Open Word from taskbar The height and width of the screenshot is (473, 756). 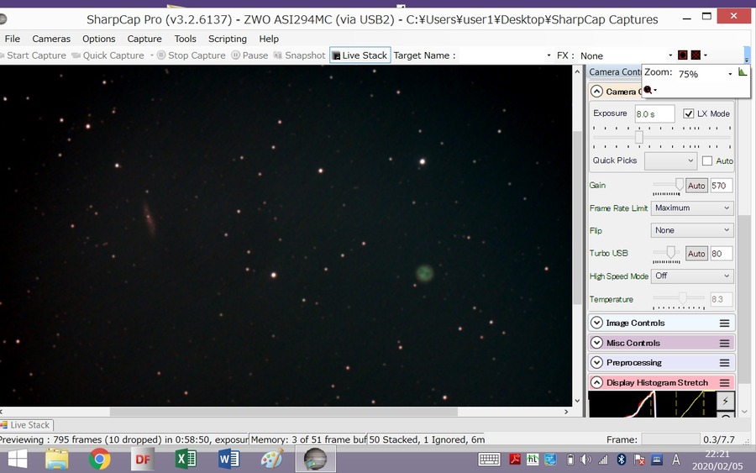229,459
